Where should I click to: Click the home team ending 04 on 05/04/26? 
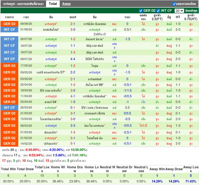tap(51, 102)
